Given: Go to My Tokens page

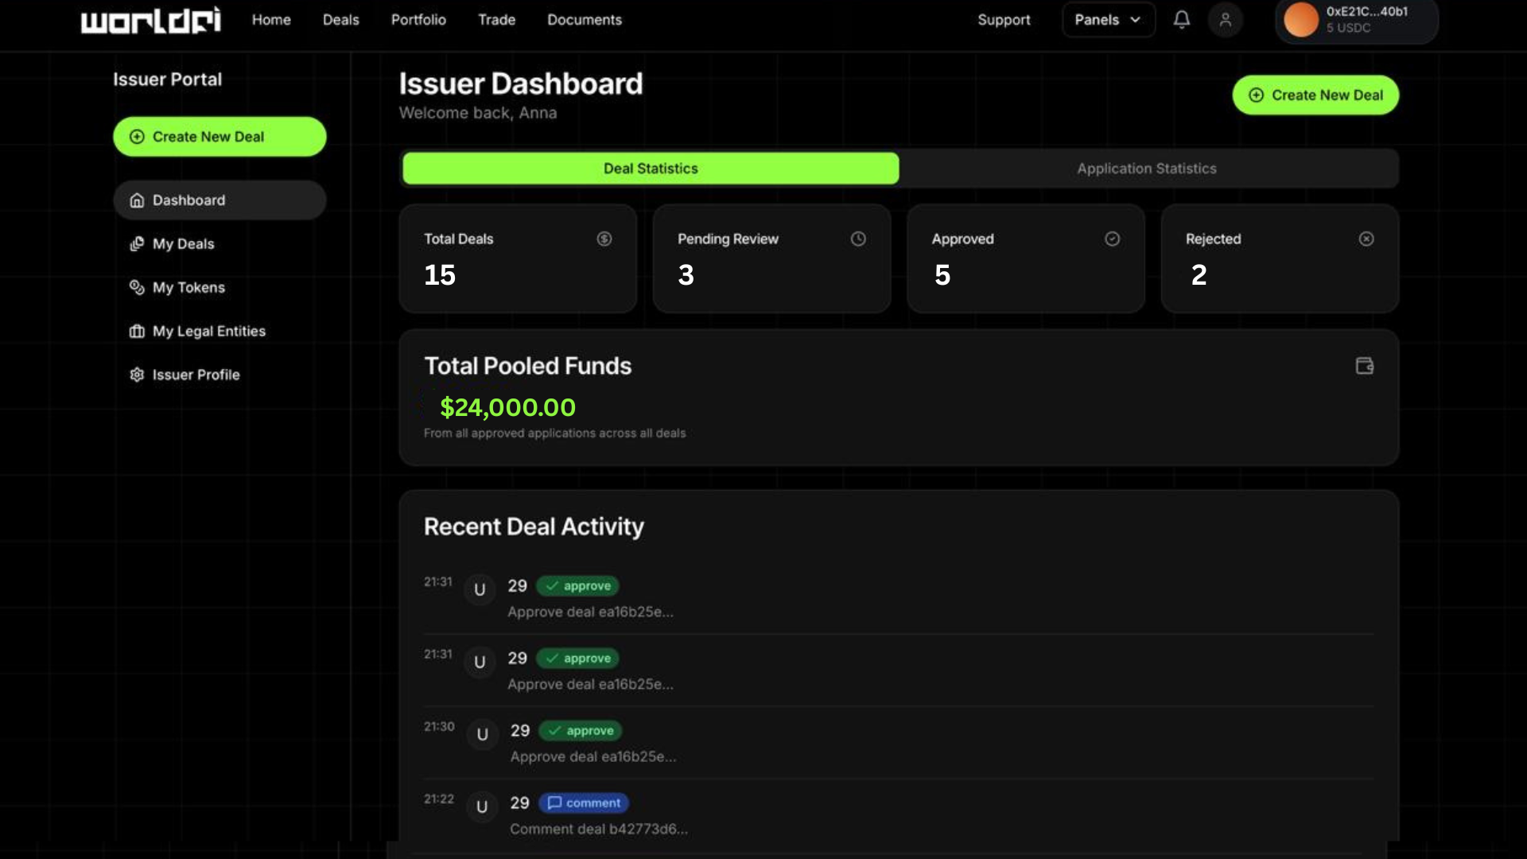Looking at the screenshot, I should tap(188, 288).
